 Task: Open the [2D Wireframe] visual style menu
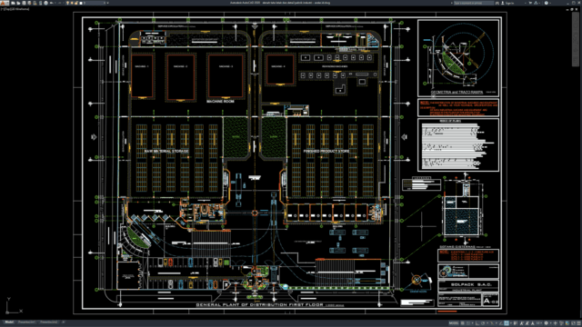point(20,9)
